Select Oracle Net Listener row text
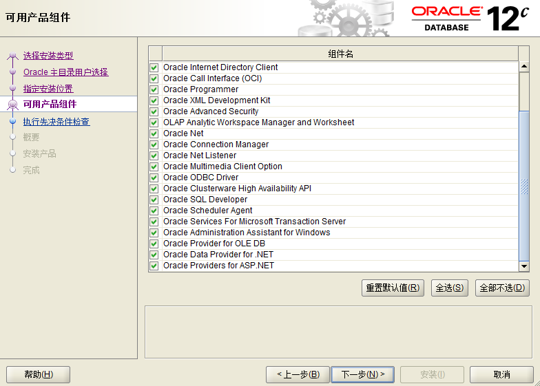Screen dimensions: 540x386 [x=200, y=156]
